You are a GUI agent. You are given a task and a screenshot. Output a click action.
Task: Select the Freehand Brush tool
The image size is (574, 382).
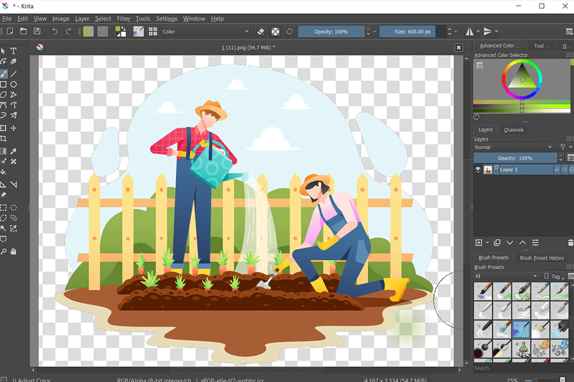pyautogui.click(x=4, y=74)
